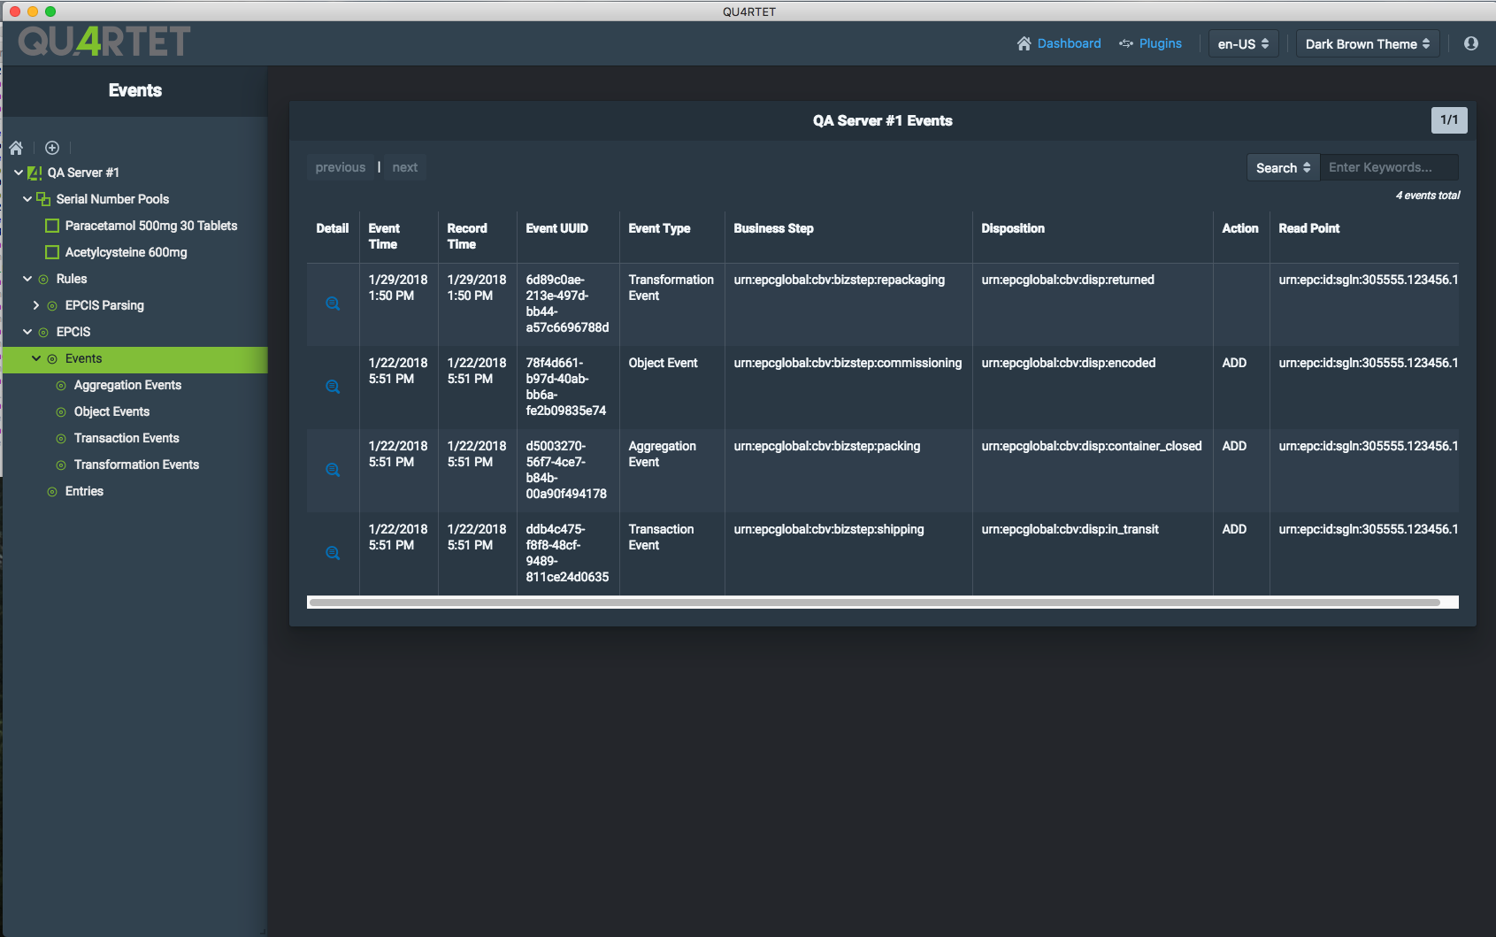Viewport: 1496px width, 937px height.
Task: Open detail magnifier for Object Event row
Action: coord(333,387)
